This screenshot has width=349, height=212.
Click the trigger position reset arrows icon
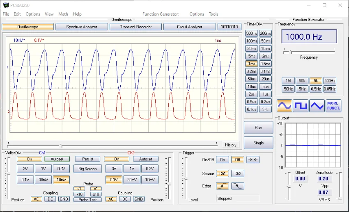[x=253, y=160]
